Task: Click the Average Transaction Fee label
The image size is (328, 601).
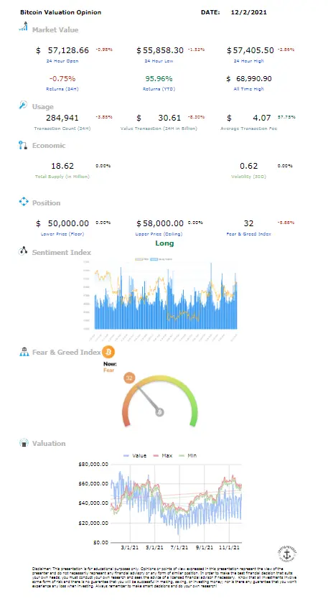Action: click(x=248, y=129)
